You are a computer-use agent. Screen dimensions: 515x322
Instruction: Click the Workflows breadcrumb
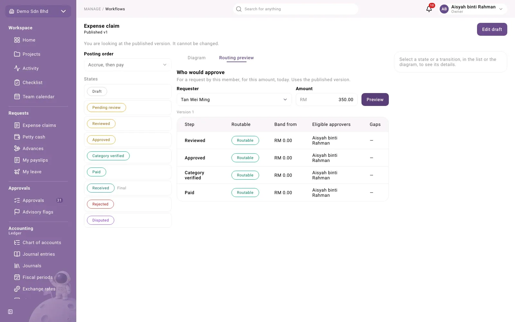pyautogui.click(x=115, y=9)
